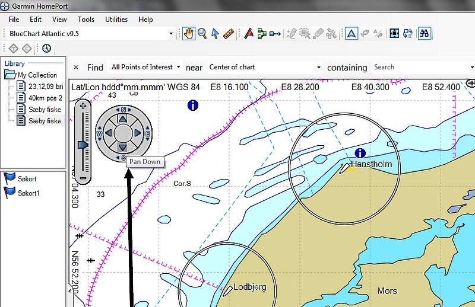Click the info marker near E8 16.100
The width and height of the screenshot is (475, 307).
pyautogui.click(x=192, y=105)
